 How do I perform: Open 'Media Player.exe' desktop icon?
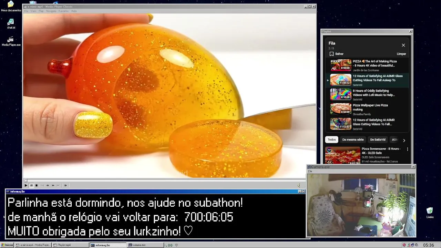[x=11, y=41]
